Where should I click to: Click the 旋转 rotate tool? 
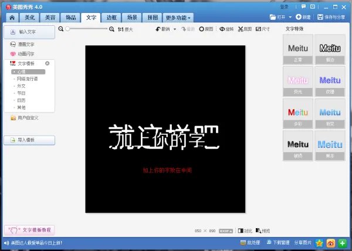point(226,29)
